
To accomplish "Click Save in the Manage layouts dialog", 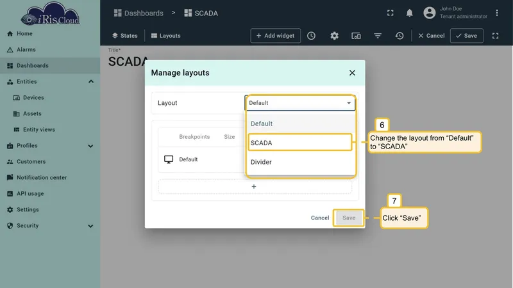I will tap(349, 218).
